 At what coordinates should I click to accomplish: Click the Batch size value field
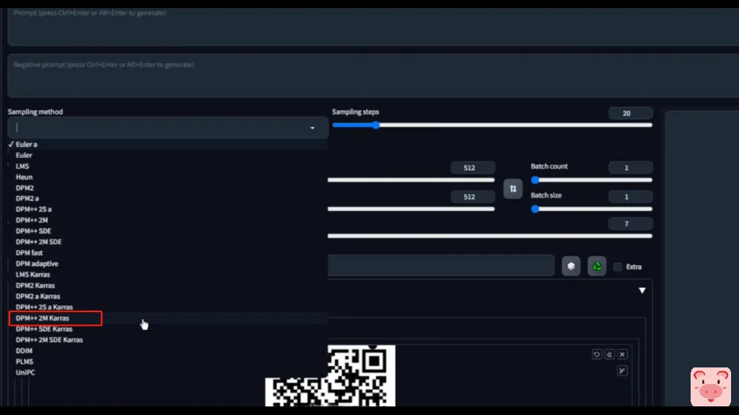coord(630,197)
